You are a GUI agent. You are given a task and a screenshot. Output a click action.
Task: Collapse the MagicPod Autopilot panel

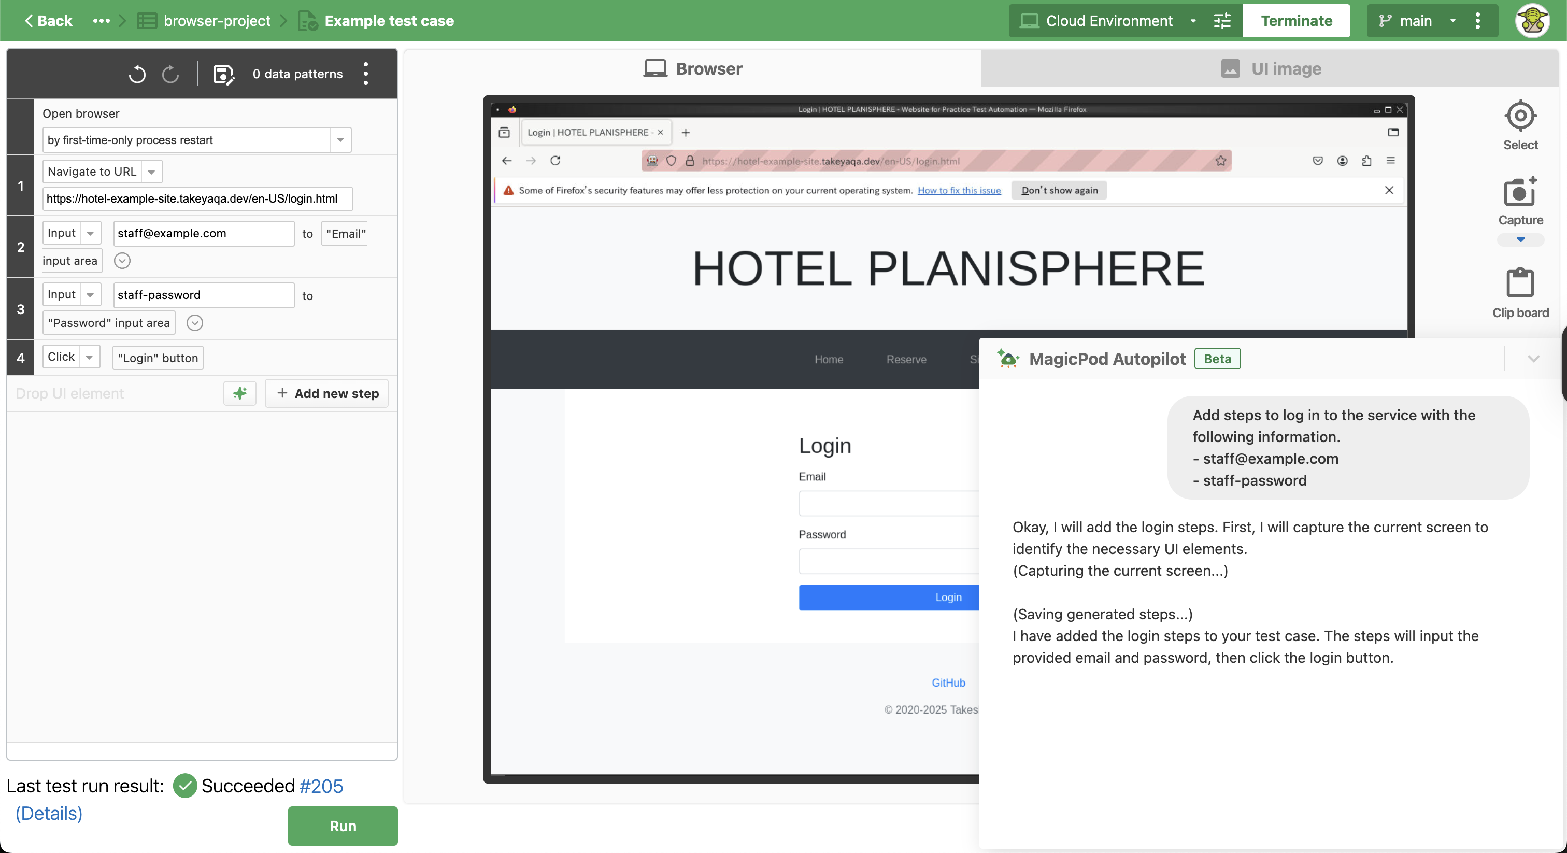coord(1533,359)
